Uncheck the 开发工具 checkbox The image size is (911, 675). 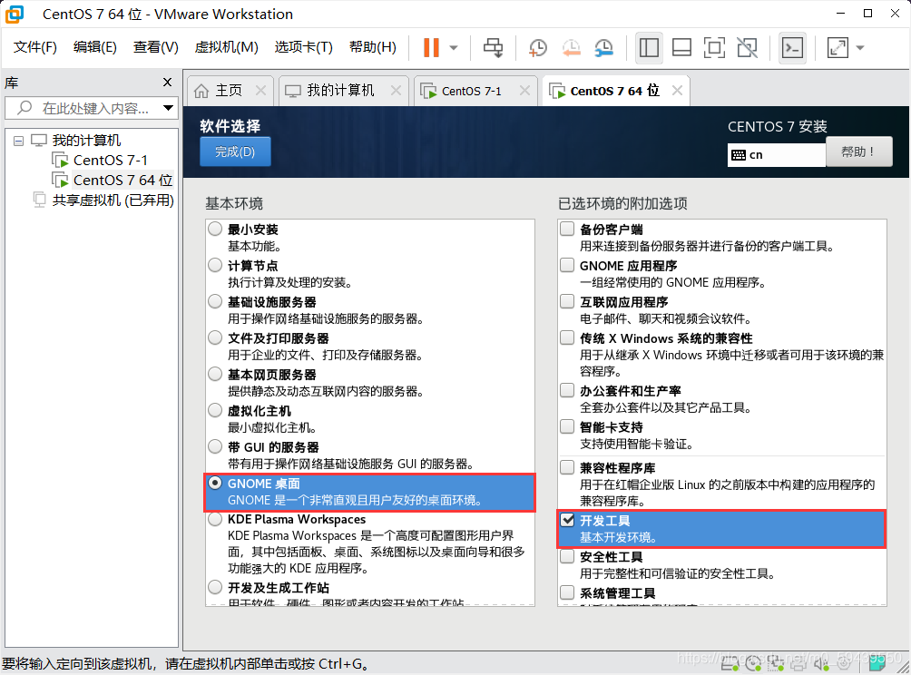pyautogui.click(x=567, y=520)
